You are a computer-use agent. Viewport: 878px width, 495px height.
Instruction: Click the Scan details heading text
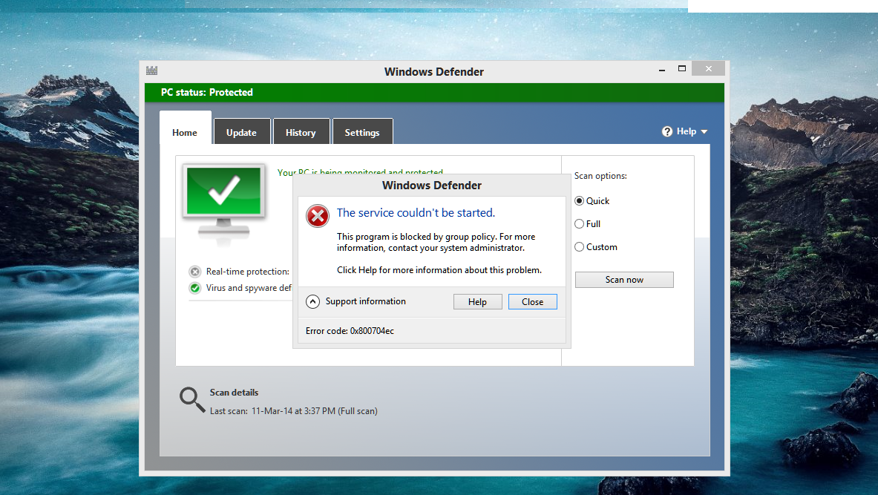coord(234,393)
